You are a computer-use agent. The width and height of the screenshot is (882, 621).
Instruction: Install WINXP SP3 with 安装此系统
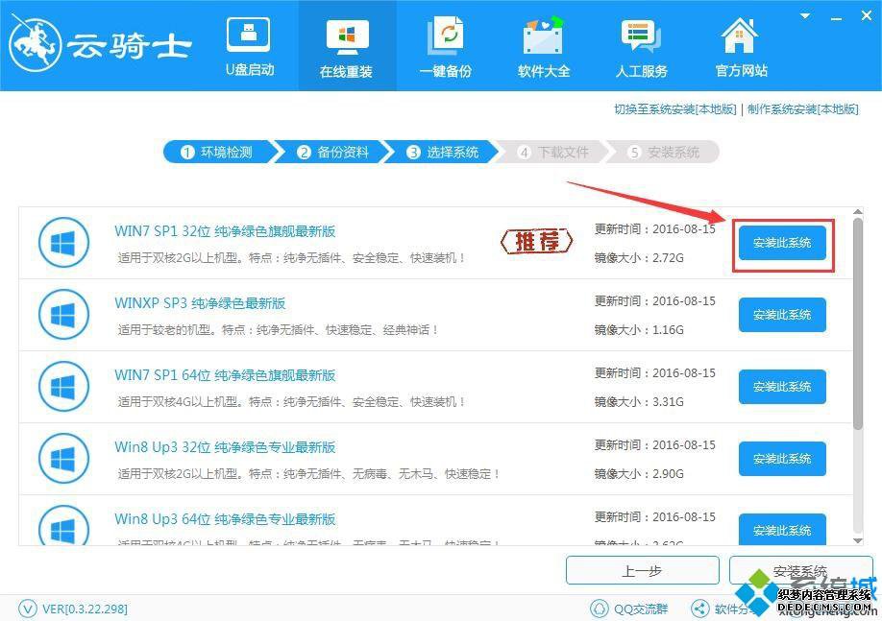coord(782,315)
